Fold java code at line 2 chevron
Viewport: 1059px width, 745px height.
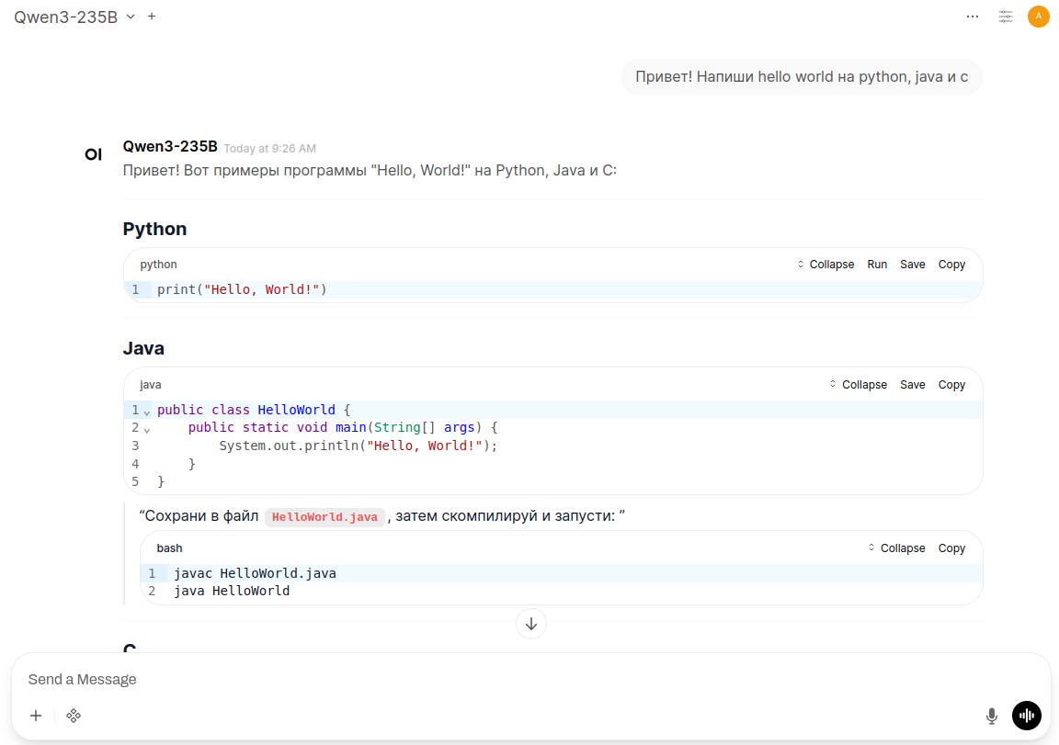(x=147, y=429)
